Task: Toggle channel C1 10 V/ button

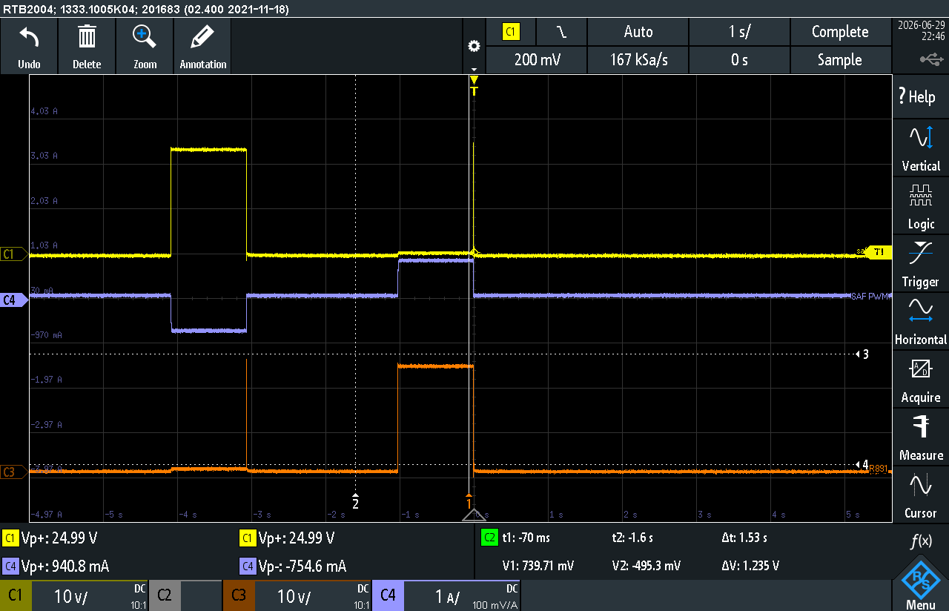Action: coord(74,595)
